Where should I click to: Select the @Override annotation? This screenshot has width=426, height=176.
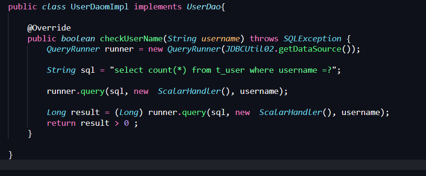pyautogui.click(x=49, y=28)
